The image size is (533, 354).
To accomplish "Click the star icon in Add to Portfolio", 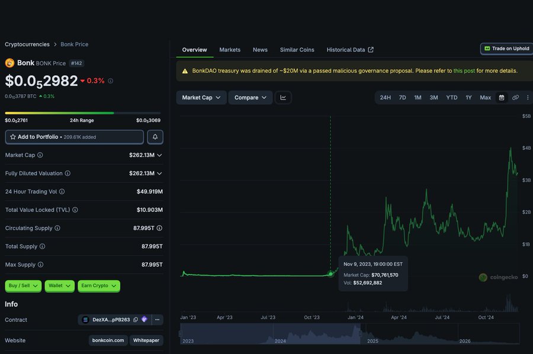I will pyautogui.click(x=13, y=137).
